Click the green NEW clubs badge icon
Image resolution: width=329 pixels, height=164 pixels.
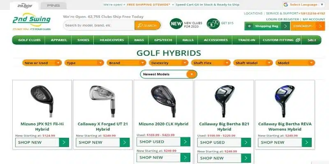(176, 24)
